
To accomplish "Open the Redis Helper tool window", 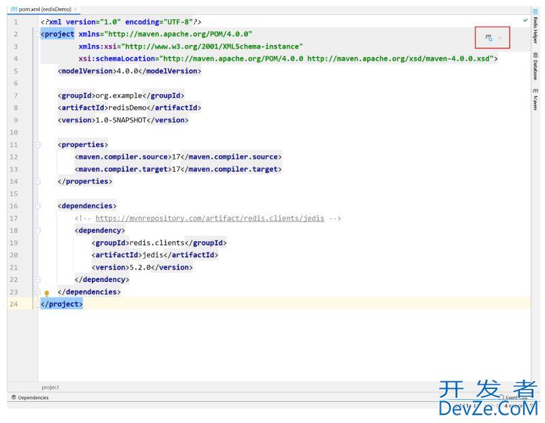I will coord(535,27).
